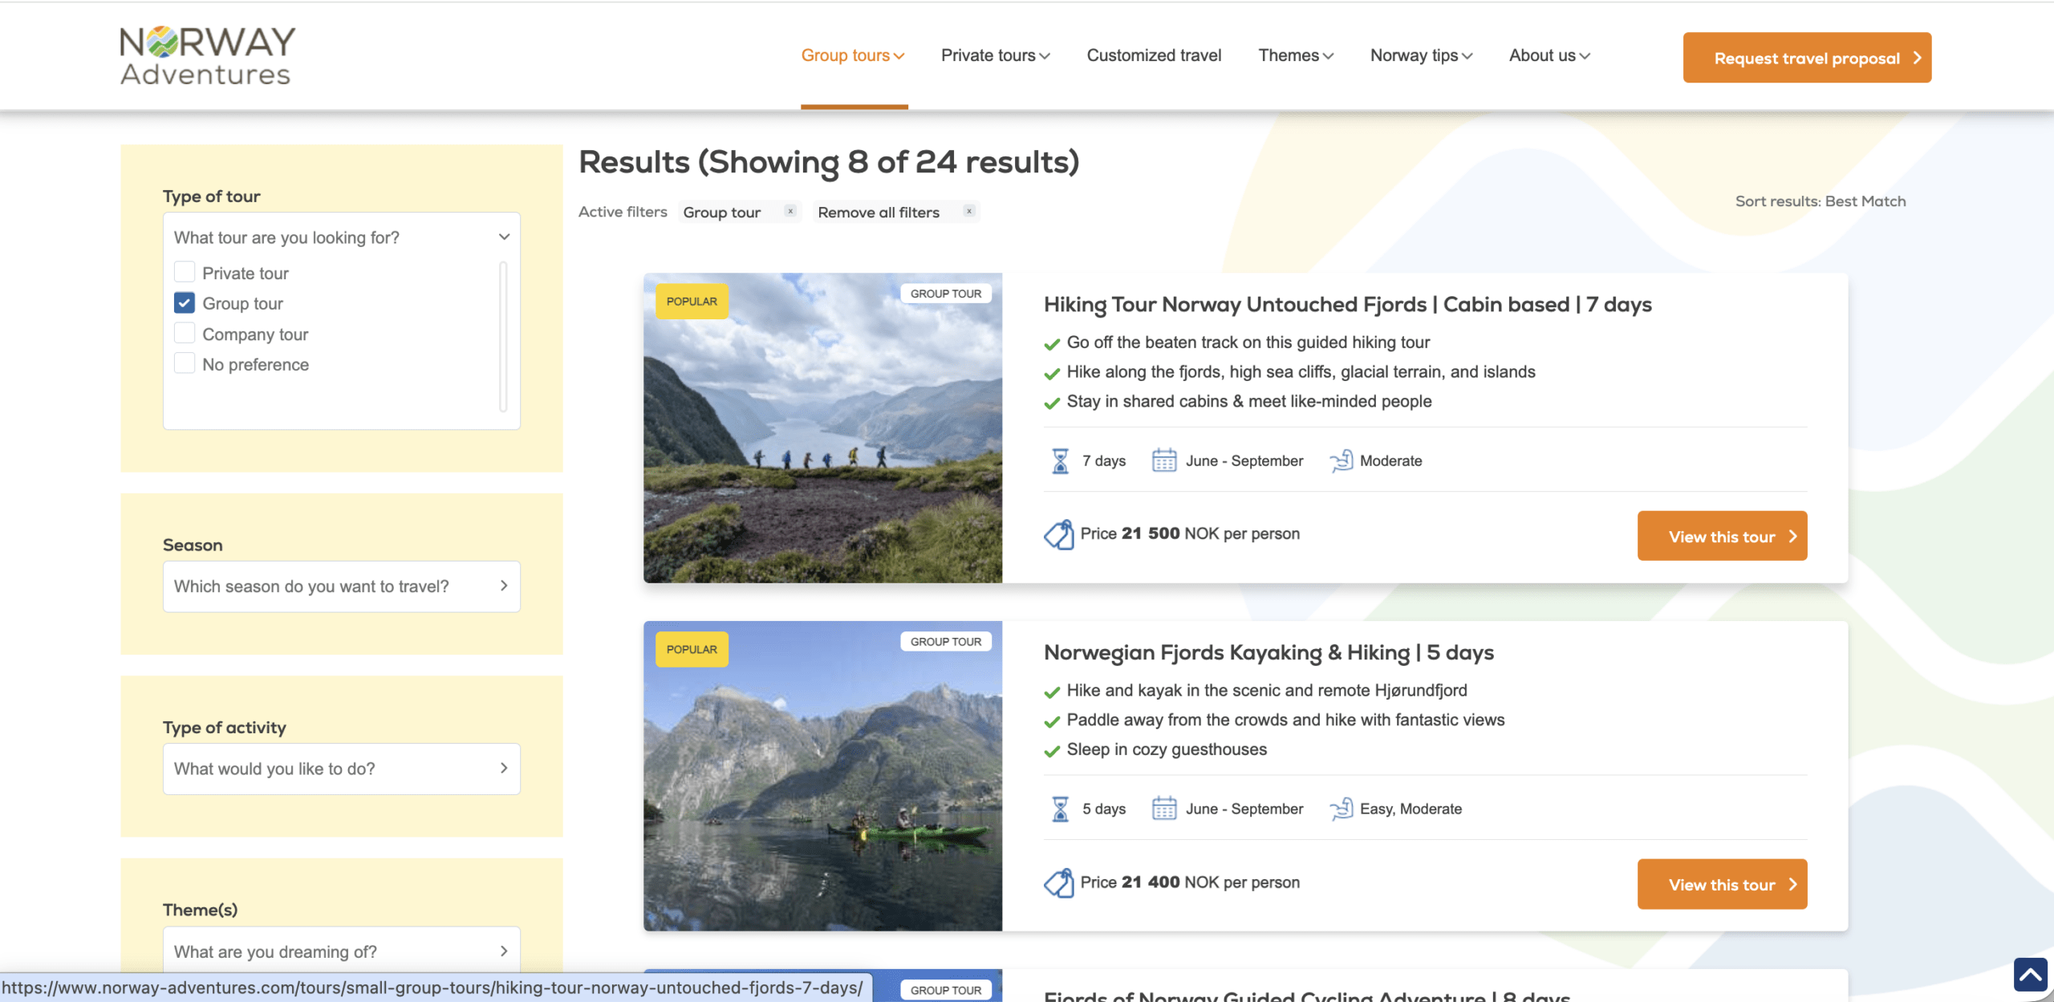This screenshot has height=1002, width=2054.
Task: Click the calendar icon in Kayaking tour card
Action: pos(1163,809)
